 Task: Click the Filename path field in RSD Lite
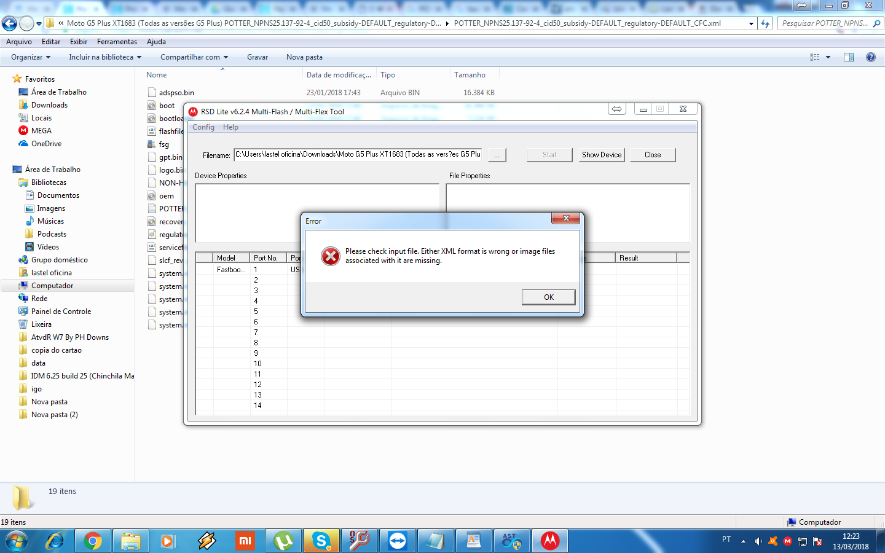(358, 155)
